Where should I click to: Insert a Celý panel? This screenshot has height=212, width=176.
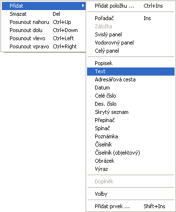pos(131,51)
